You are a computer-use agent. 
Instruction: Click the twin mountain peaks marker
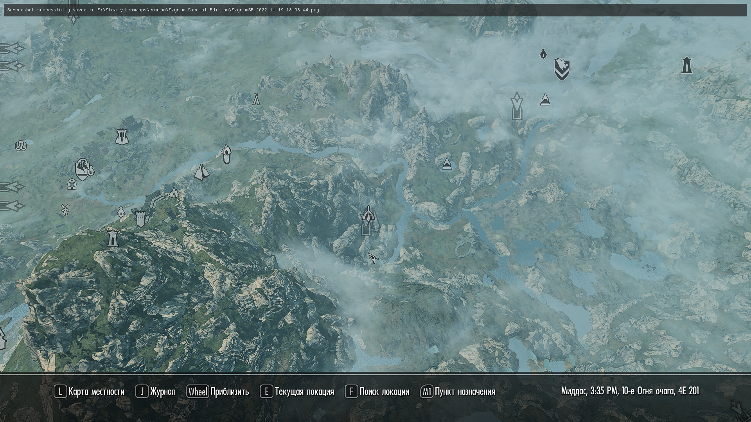pyautogui.click(x=201, y=172)
